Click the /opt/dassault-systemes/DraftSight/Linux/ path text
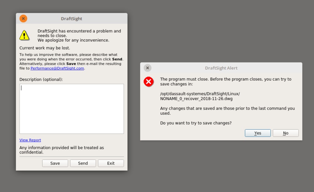Screen dimensions: 314x192 click(200, 94)
